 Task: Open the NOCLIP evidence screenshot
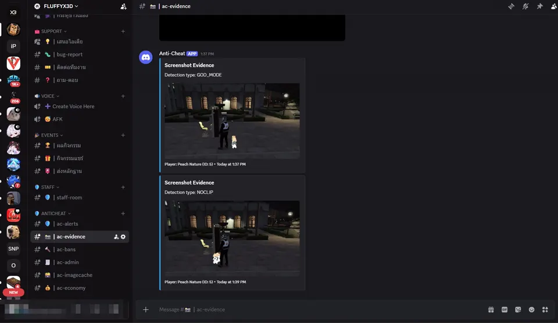232,238
